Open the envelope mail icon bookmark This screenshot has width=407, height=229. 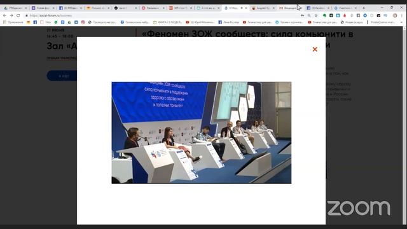(x=28, y=22)
